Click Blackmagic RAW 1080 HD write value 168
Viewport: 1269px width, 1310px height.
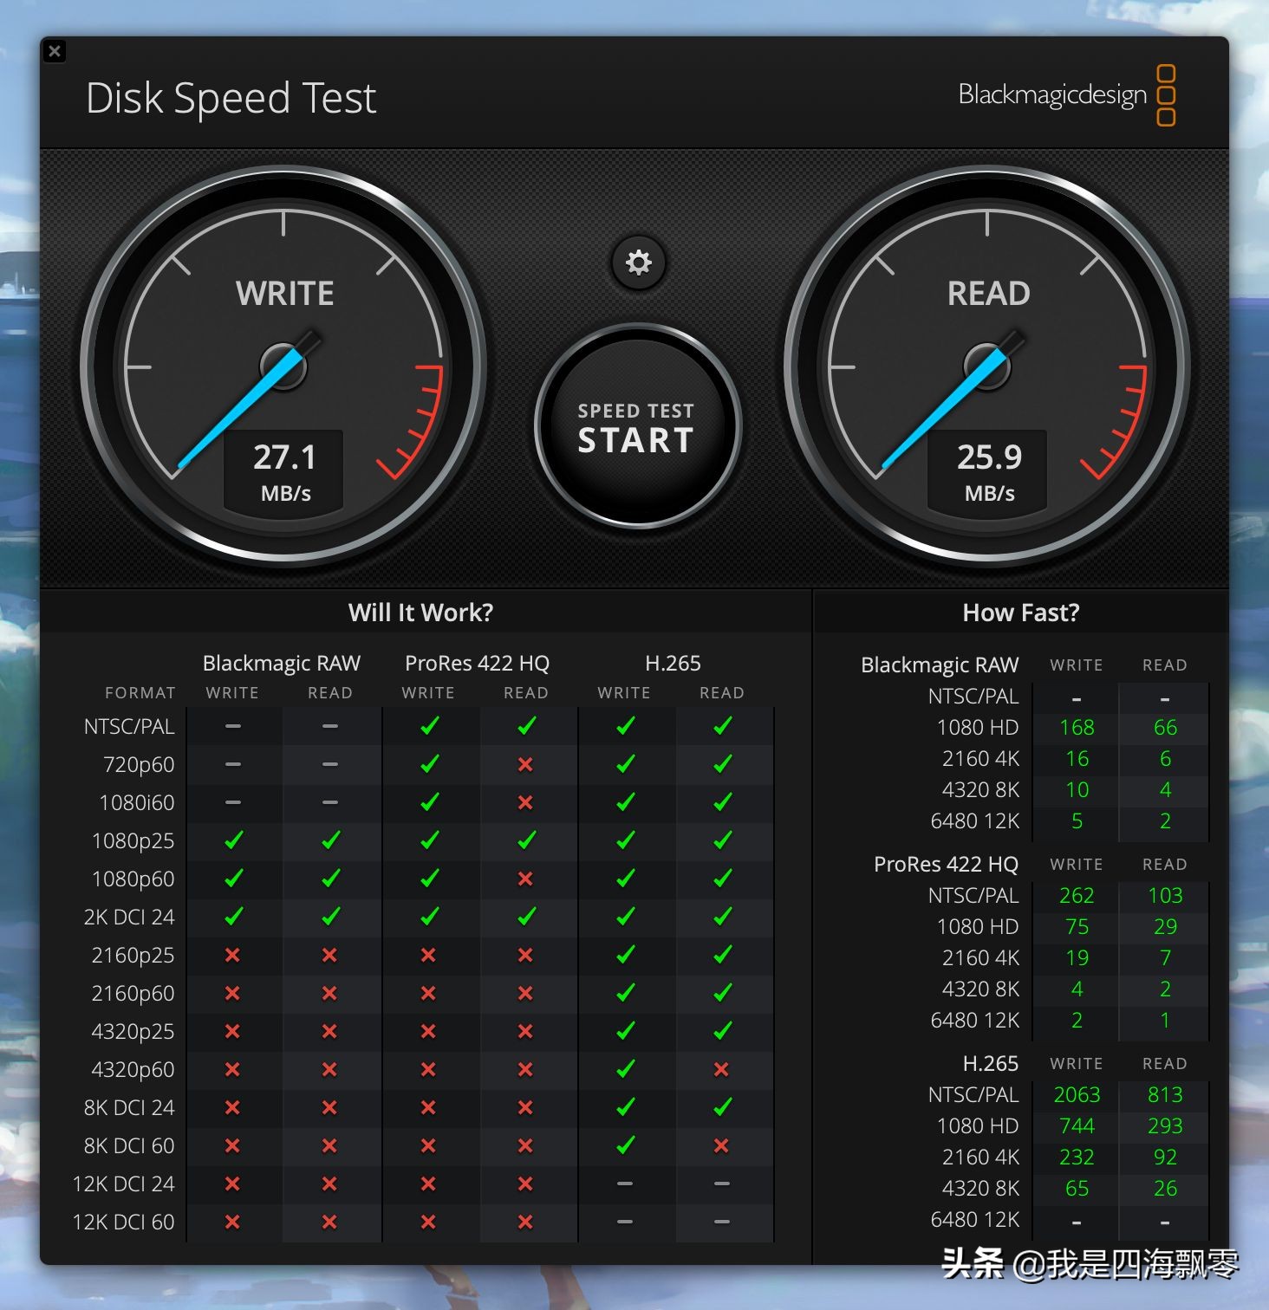pyautogui.click(x=1077, y=728)
